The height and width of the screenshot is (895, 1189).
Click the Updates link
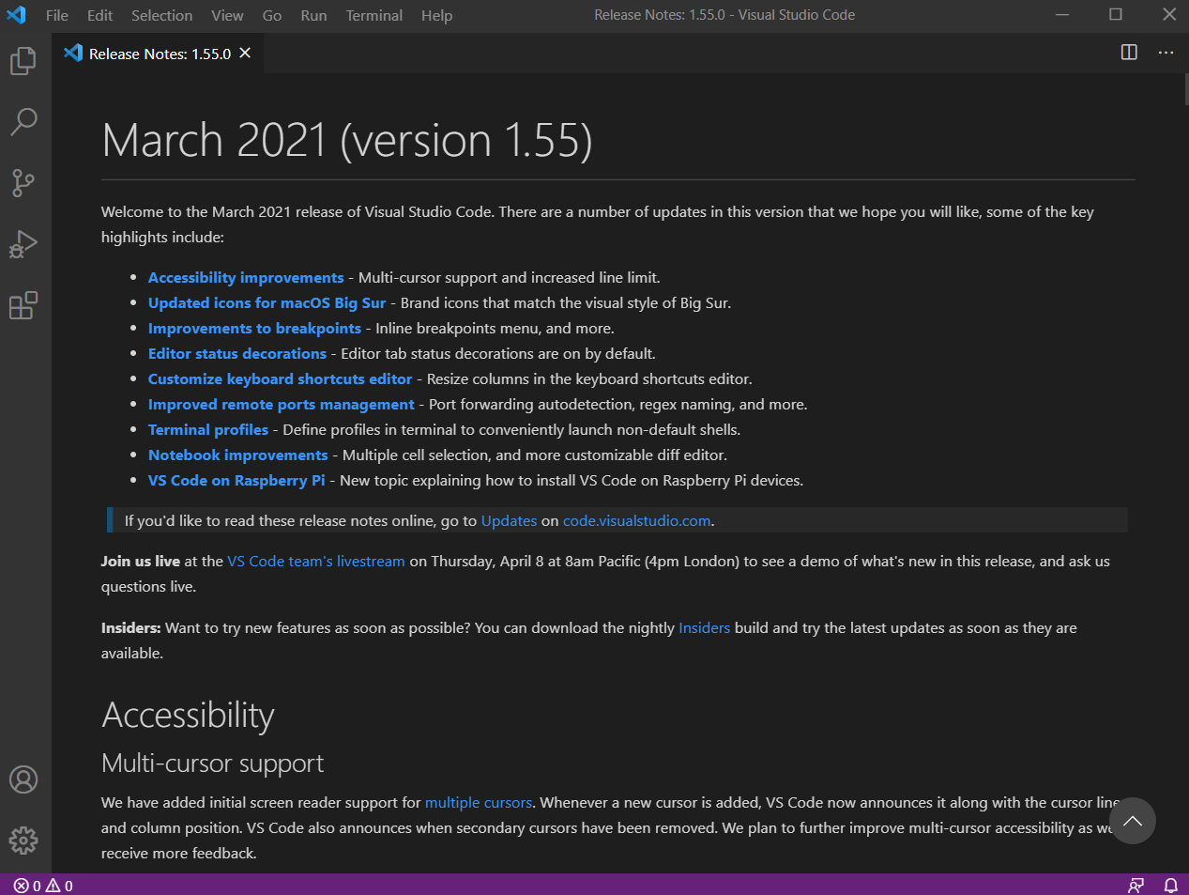[509, 521]
